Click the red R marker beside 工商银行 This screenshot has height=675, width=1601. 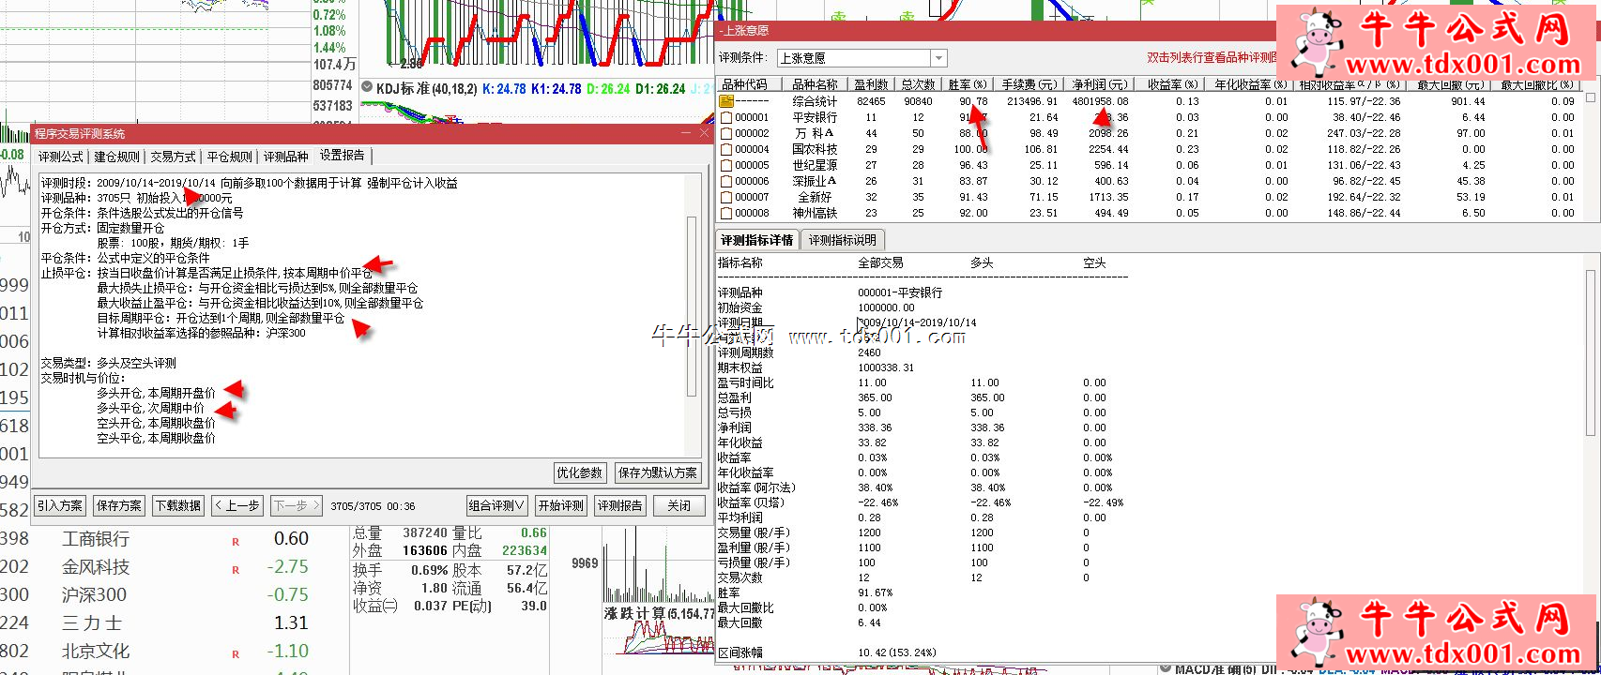[x=236, y=542]
